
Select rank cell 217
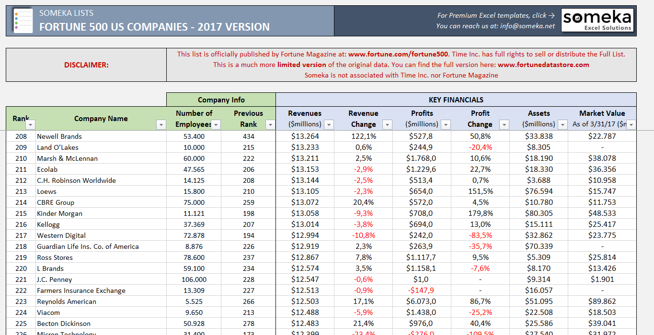coord(21,235)
